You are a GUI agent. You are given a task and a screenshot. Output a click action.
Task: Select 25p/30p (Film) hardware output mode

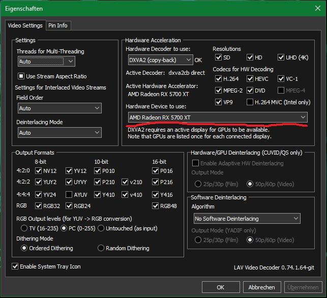(x=198, y=184)
